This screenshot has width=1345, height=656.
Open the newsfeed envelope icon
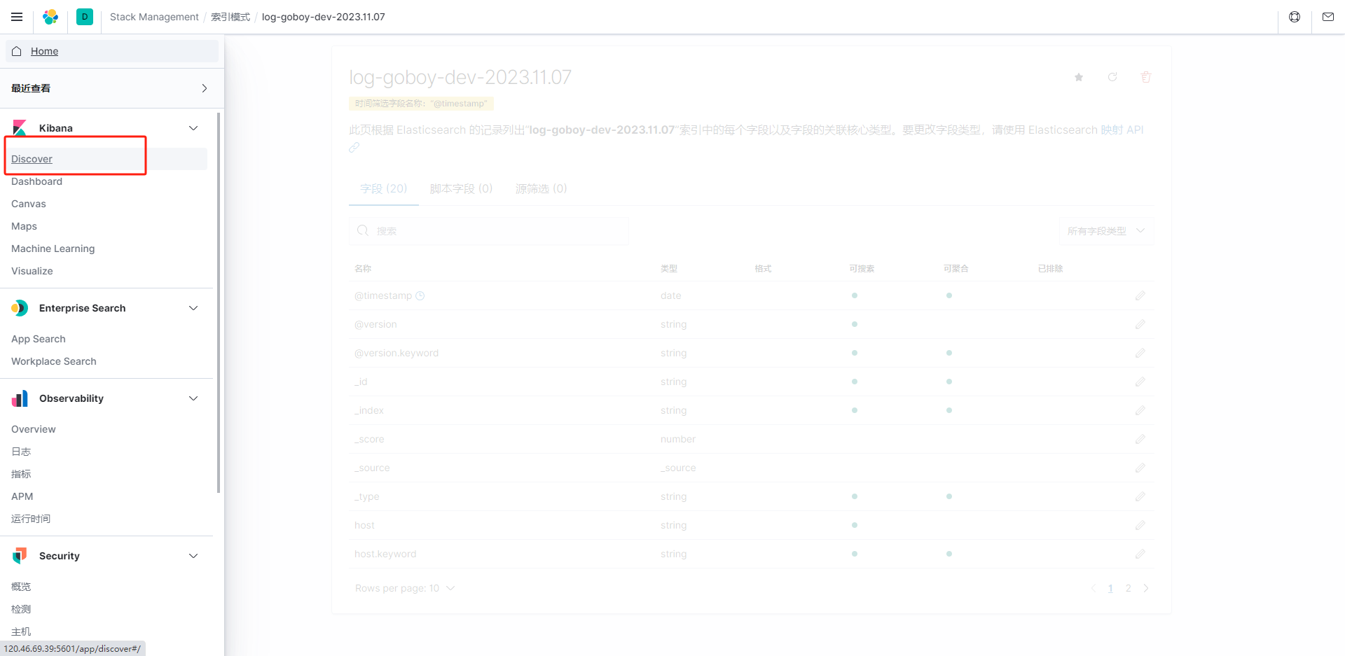1328,16
